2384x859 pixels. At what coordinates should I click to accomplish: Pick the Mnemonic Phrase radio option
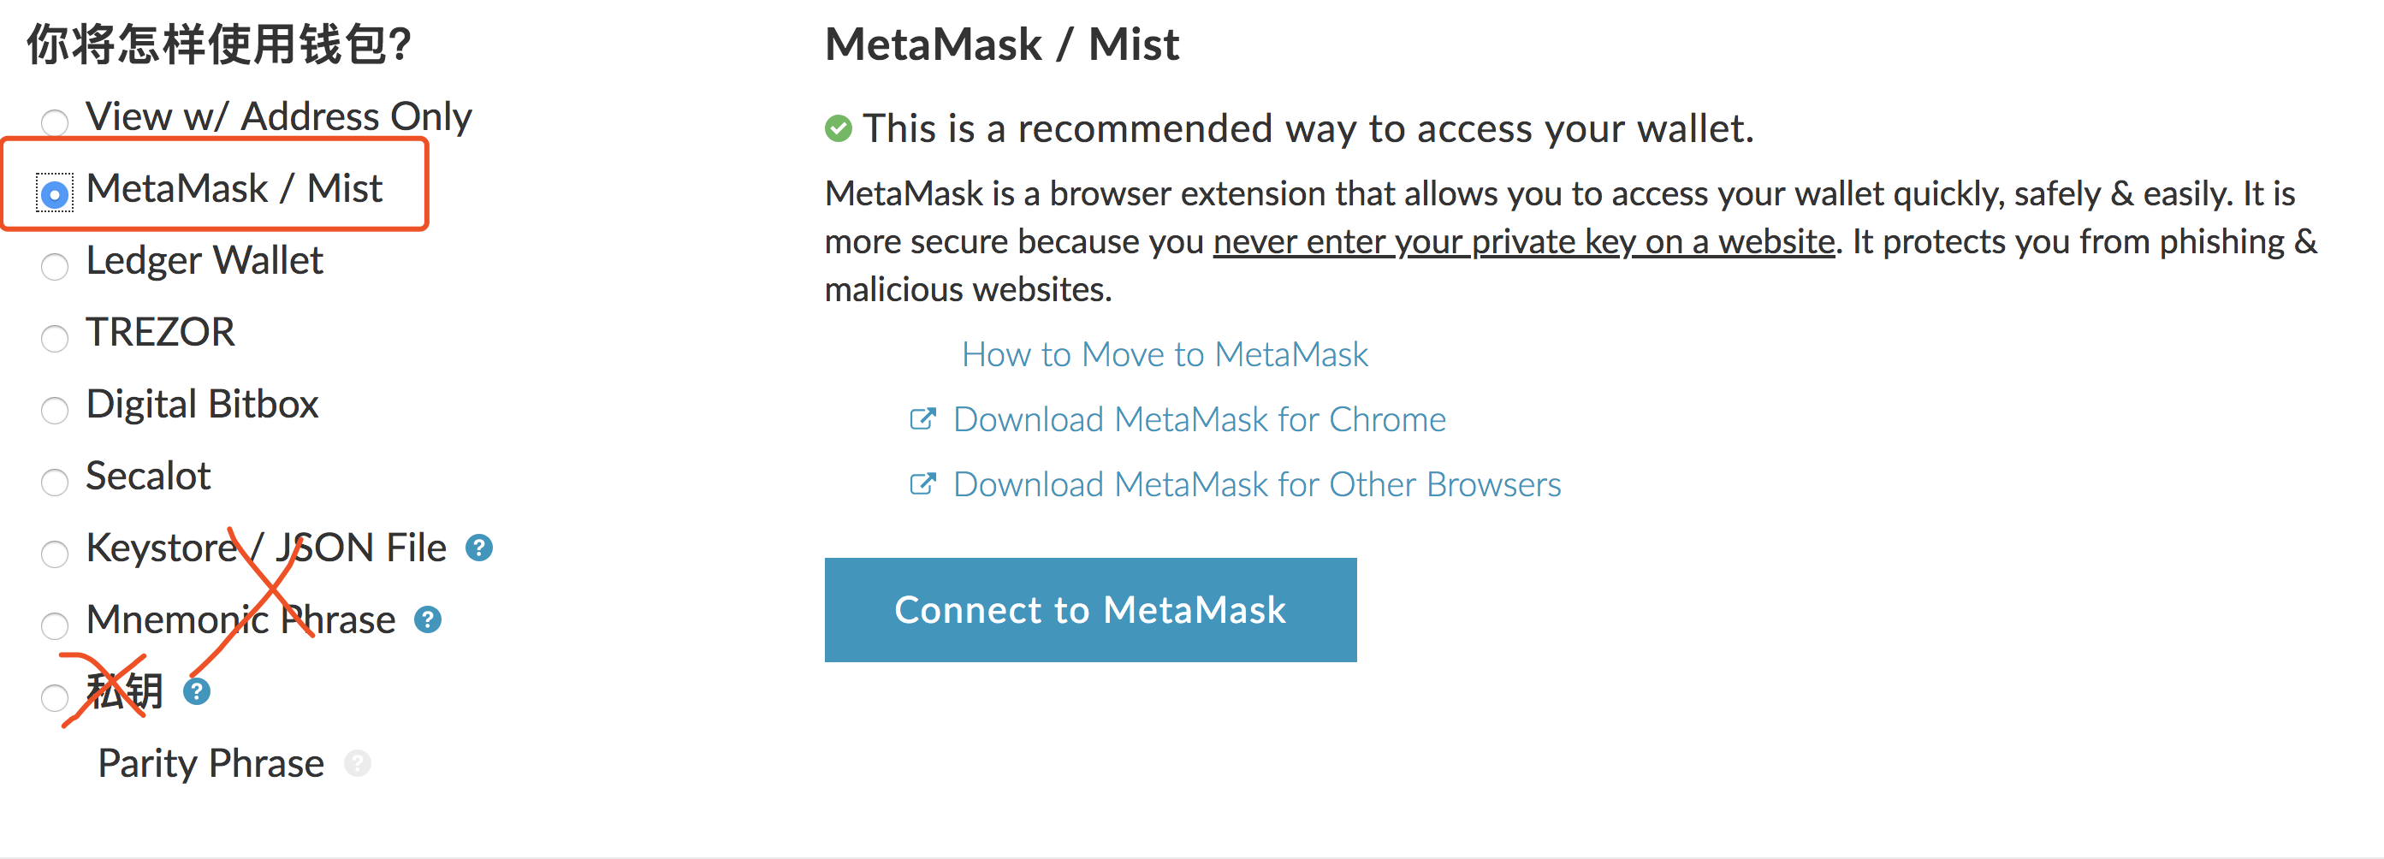[55, 625]
